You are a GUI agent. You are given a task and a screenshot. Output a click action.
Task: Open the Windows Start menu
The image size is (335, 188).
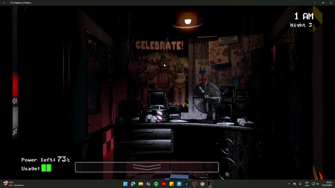[125, 184]
